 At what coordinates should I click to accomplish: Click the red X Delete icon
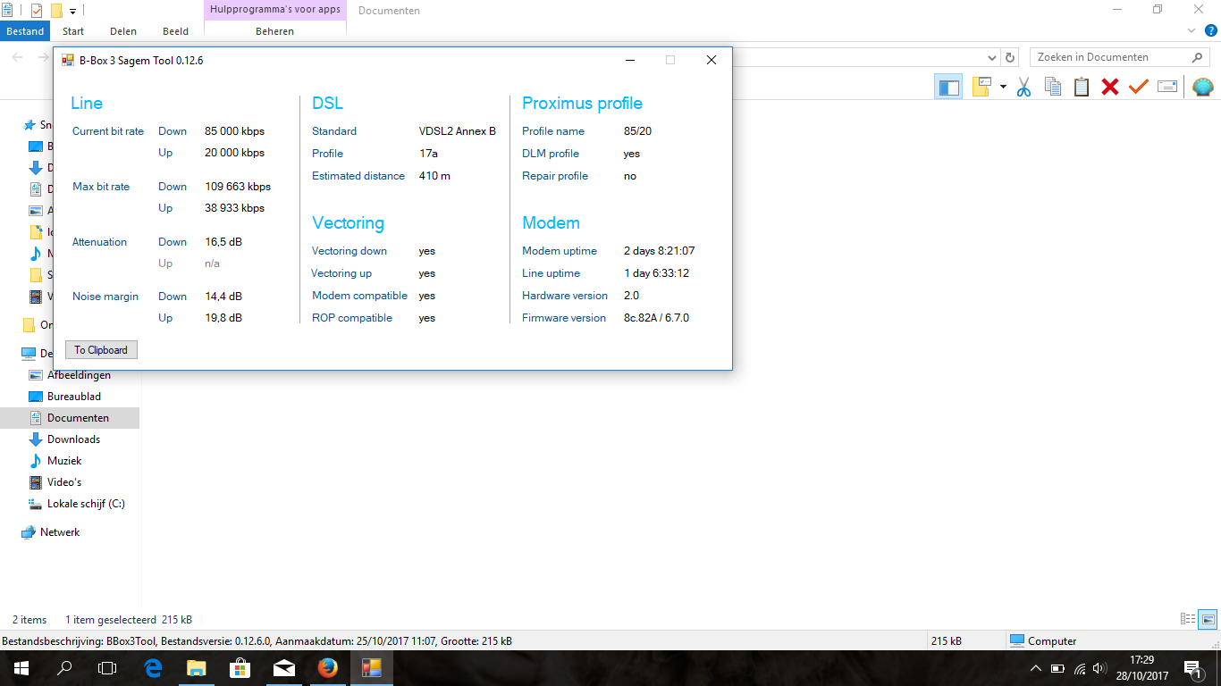click(x=1110, y=87)
